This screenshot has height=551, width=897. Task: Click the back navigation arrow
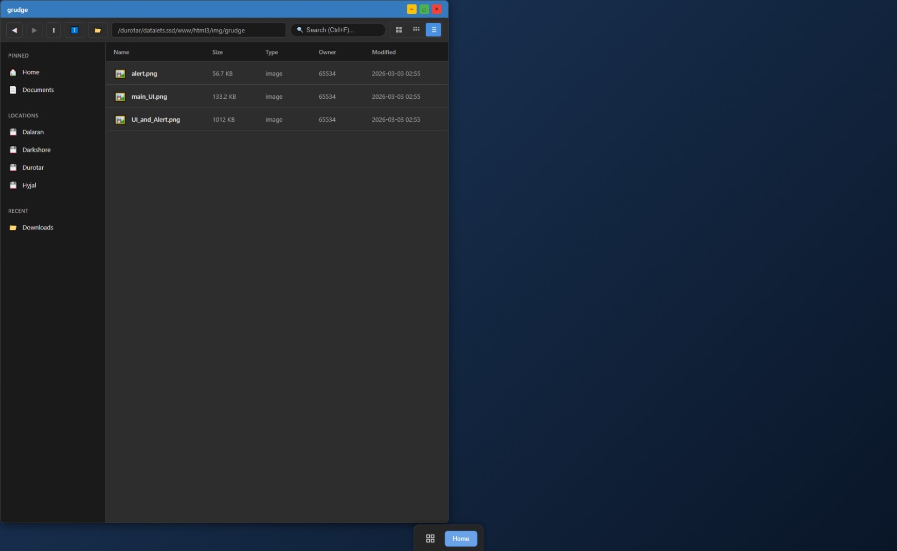coord(14,30)
